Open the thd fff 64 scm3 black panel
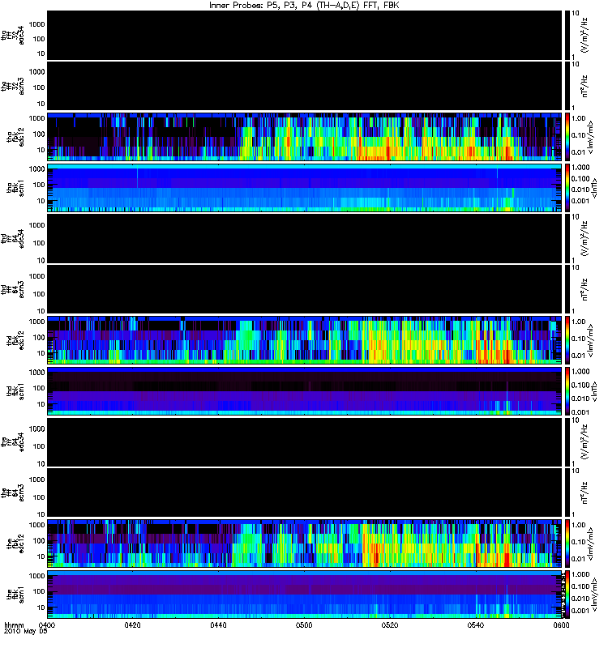 [x=304, y=289]
